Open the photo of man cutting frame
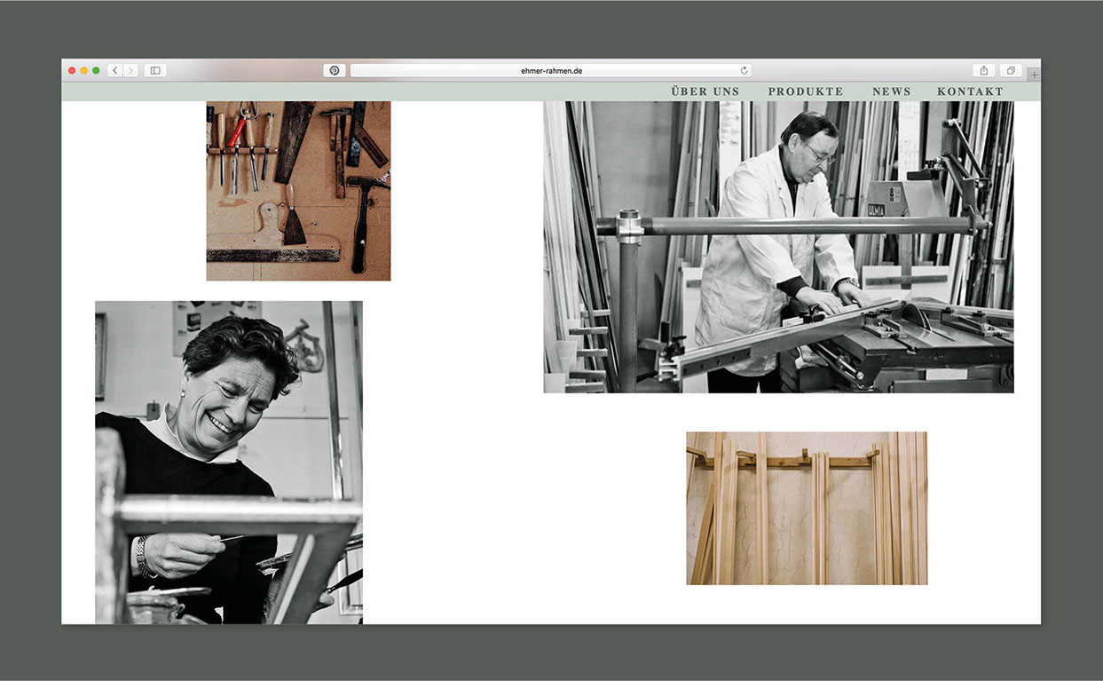Image resolution: width=1103 pixels, height=681 pixels. [x=778, y=247]
